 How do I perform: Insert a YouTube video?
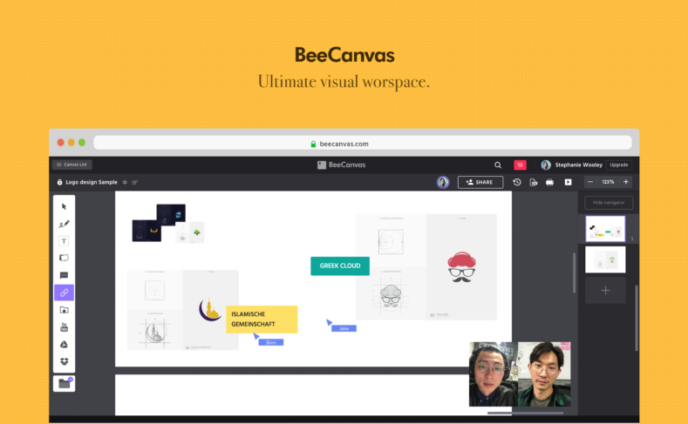pyautogui.click(x=64, y=327)
